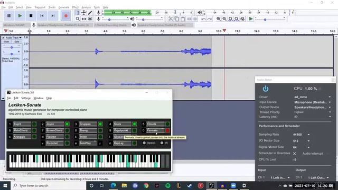Open Audacity's Analyze menu
Screen dimensions: 338x190
[86, 7]
